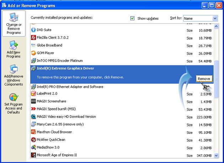
Task: Switch to Add New Programs
Action: pos(14,50)
